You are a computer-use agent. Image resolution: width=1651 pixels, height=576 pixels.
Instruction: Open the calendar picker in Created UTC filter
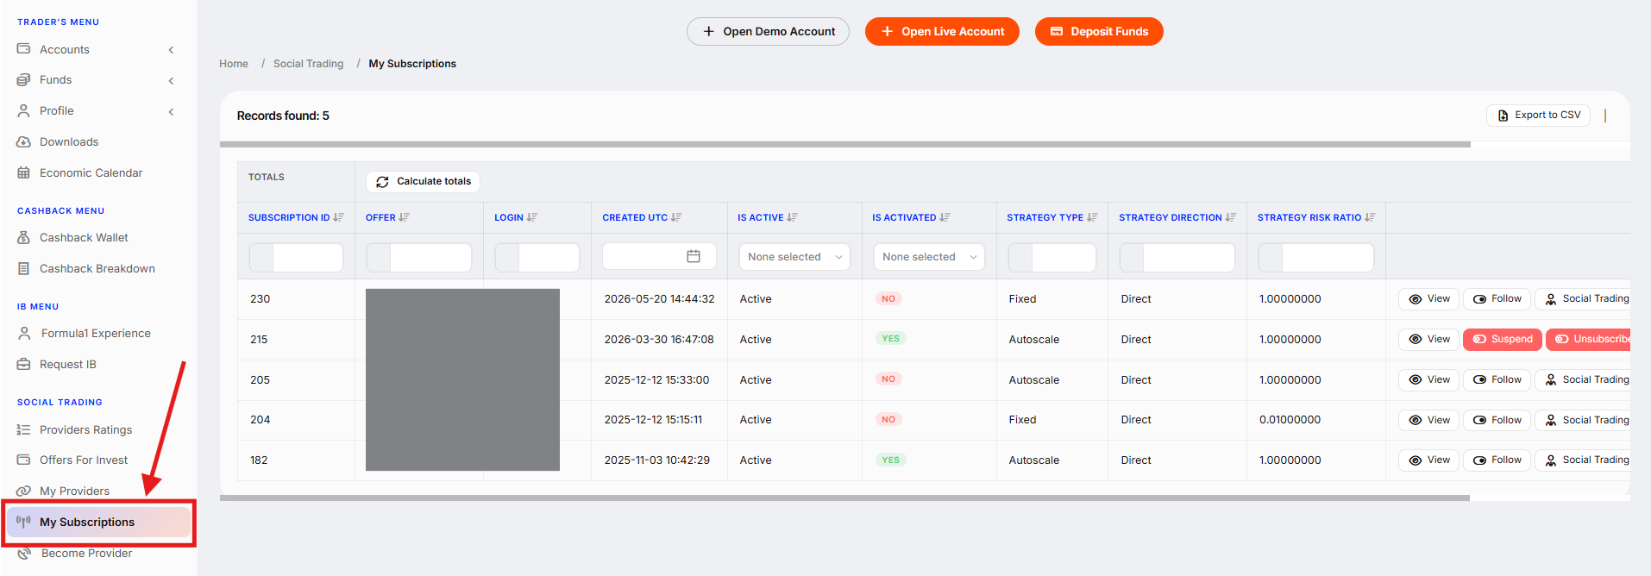694,256
